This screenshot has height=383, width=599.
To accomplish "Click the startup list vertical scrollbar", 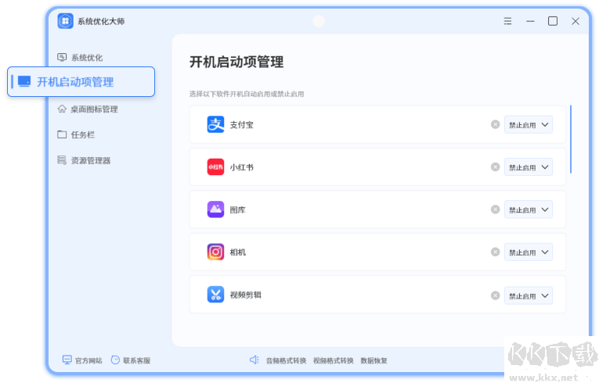I will [571, 139].
